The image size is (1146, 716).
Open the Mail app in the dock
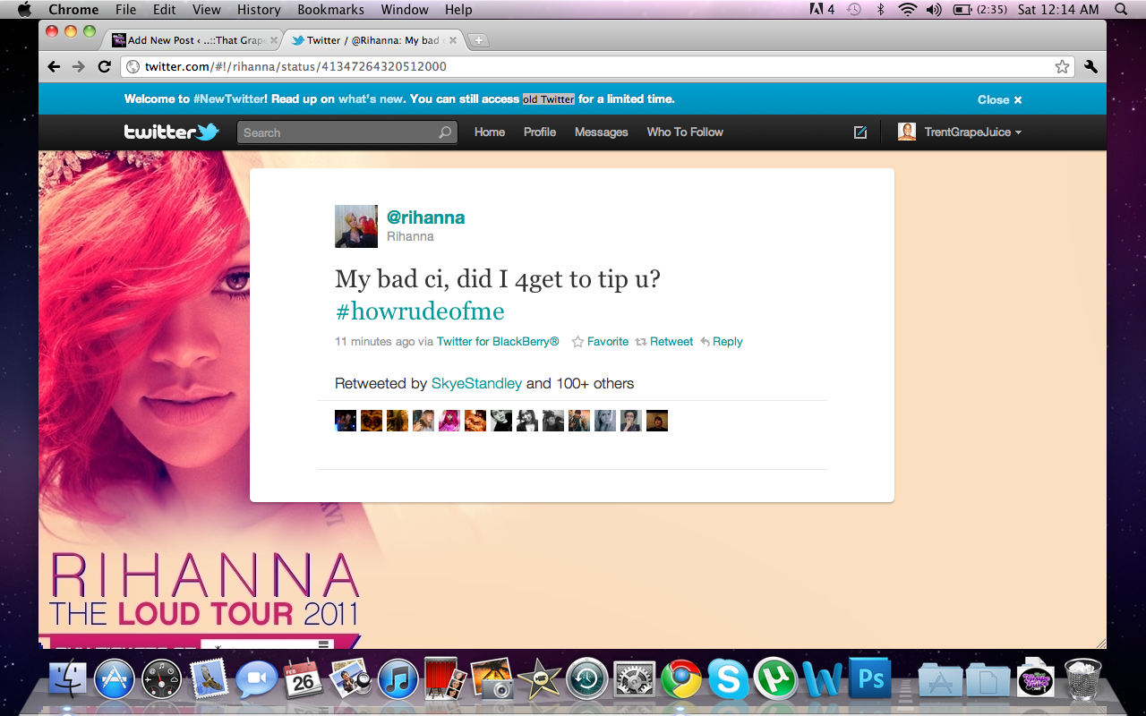(210, 680)
